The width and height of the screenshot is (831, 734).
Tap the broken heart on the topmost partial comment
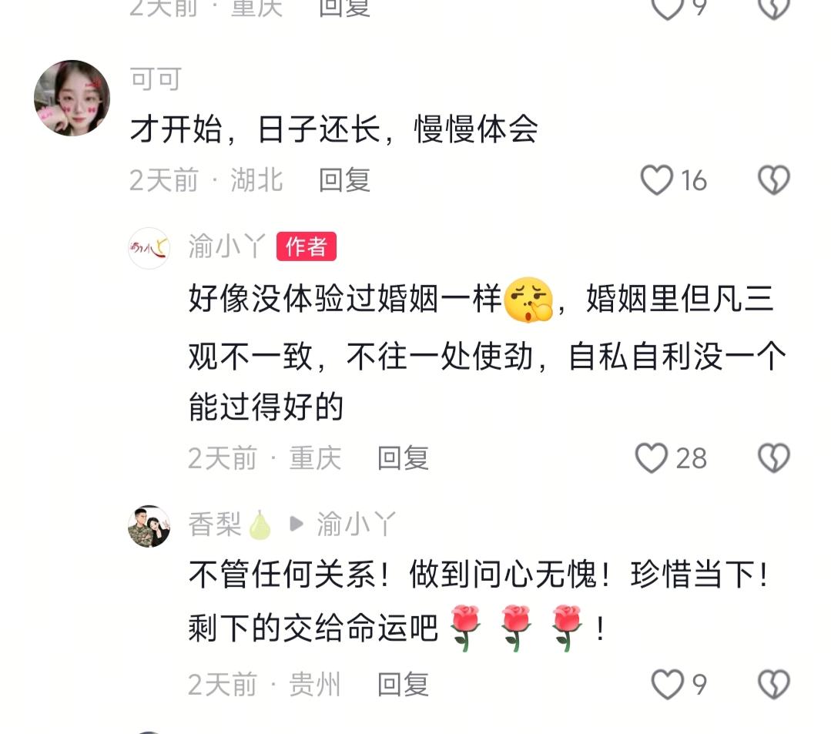click(774, 8)
